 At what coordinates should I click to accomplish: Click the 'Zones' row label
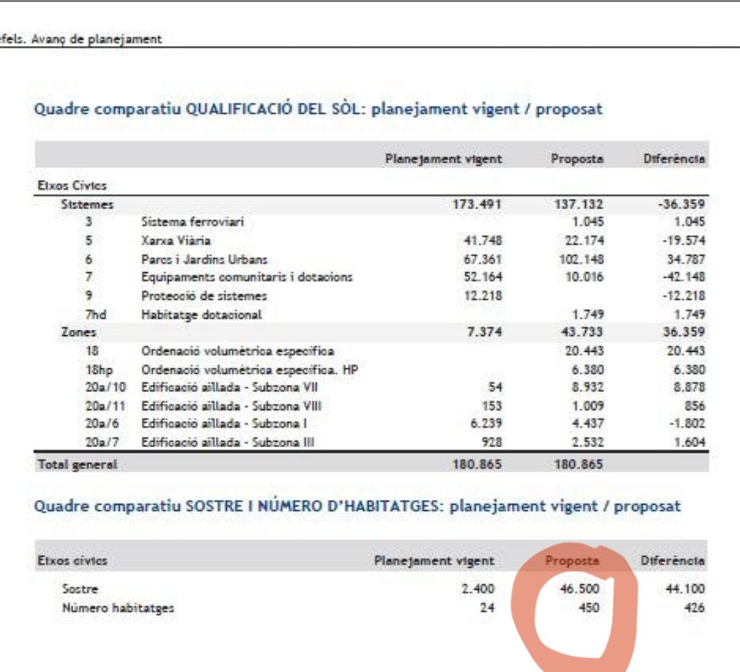(79, 333)
